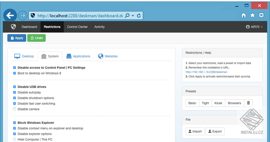Click the Deskman shield logo
Image resolution: width=270 pixels, height=142 pixels.
point(13,27)
